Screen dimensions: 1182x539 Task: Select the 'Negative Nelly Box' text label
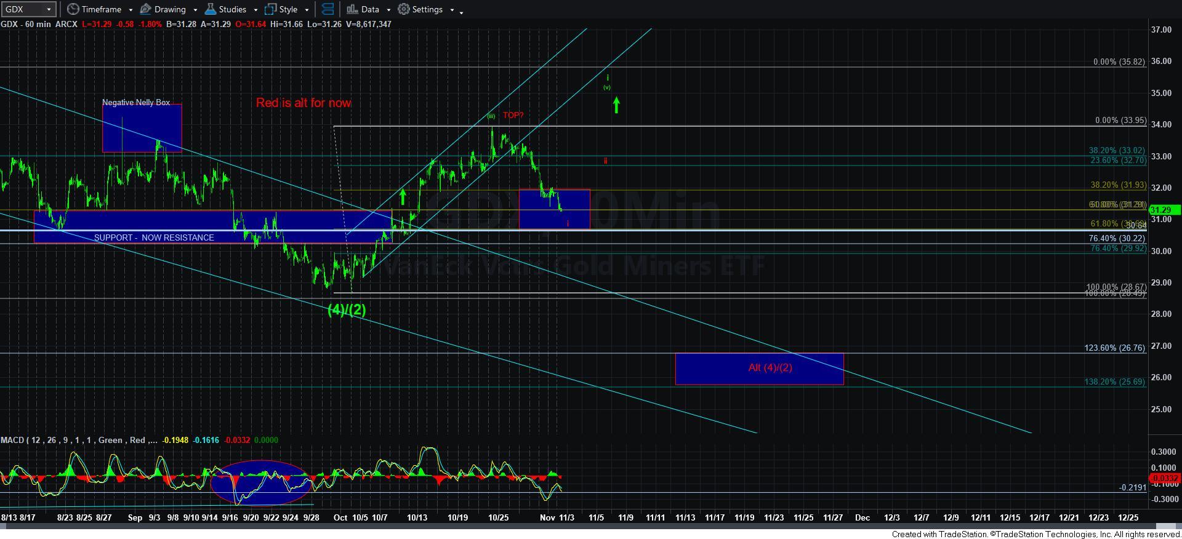pyautogui.click(x=136, y=102)
